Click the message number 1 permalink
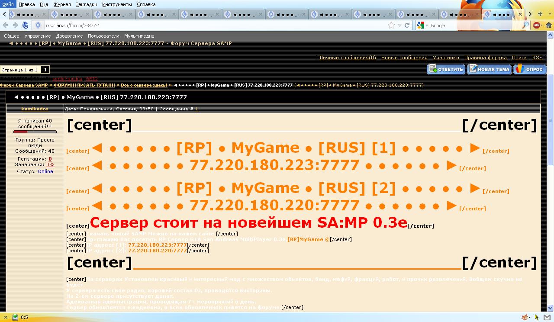The width and height of the screenshot is (554, 322). (x=196, y=109)
